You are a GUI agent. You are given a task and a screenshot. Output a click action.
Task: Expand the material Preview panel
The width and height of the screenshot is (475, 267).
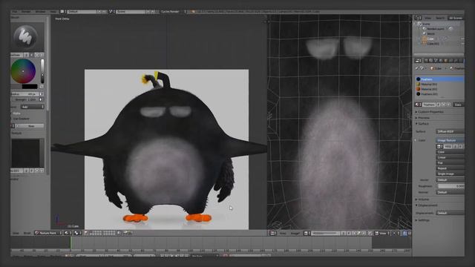[424, 118]
